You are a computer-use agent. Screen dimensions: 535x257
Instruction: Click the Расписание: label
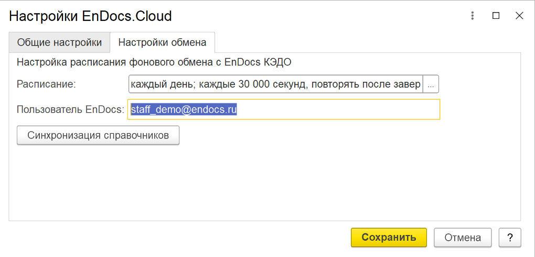[x=46, y=84]
